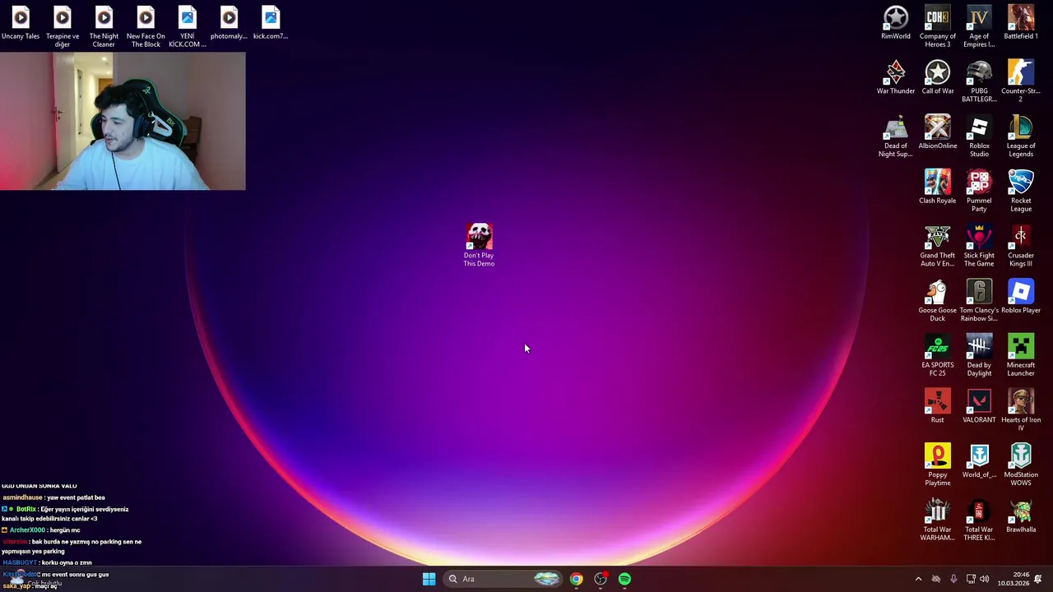Open EA SPORTS FC 25 icon
The height and width of the screenshot is (592, 1053).
(x=938, y=356)
